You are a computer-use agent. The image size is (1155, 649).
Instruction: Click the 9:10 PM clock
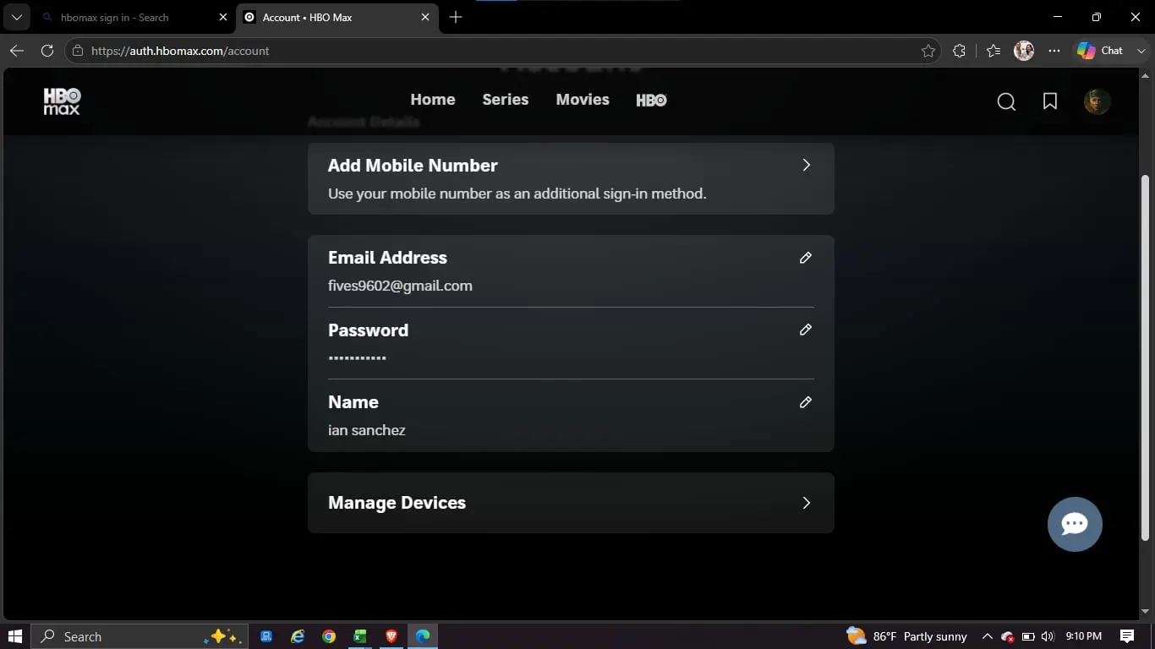(1084, 636)
